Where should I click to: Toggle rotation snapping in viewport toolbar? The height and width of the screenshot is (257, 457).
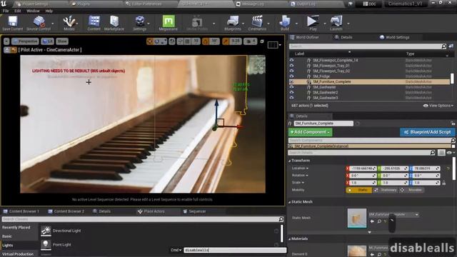click(x=206, y=41)
